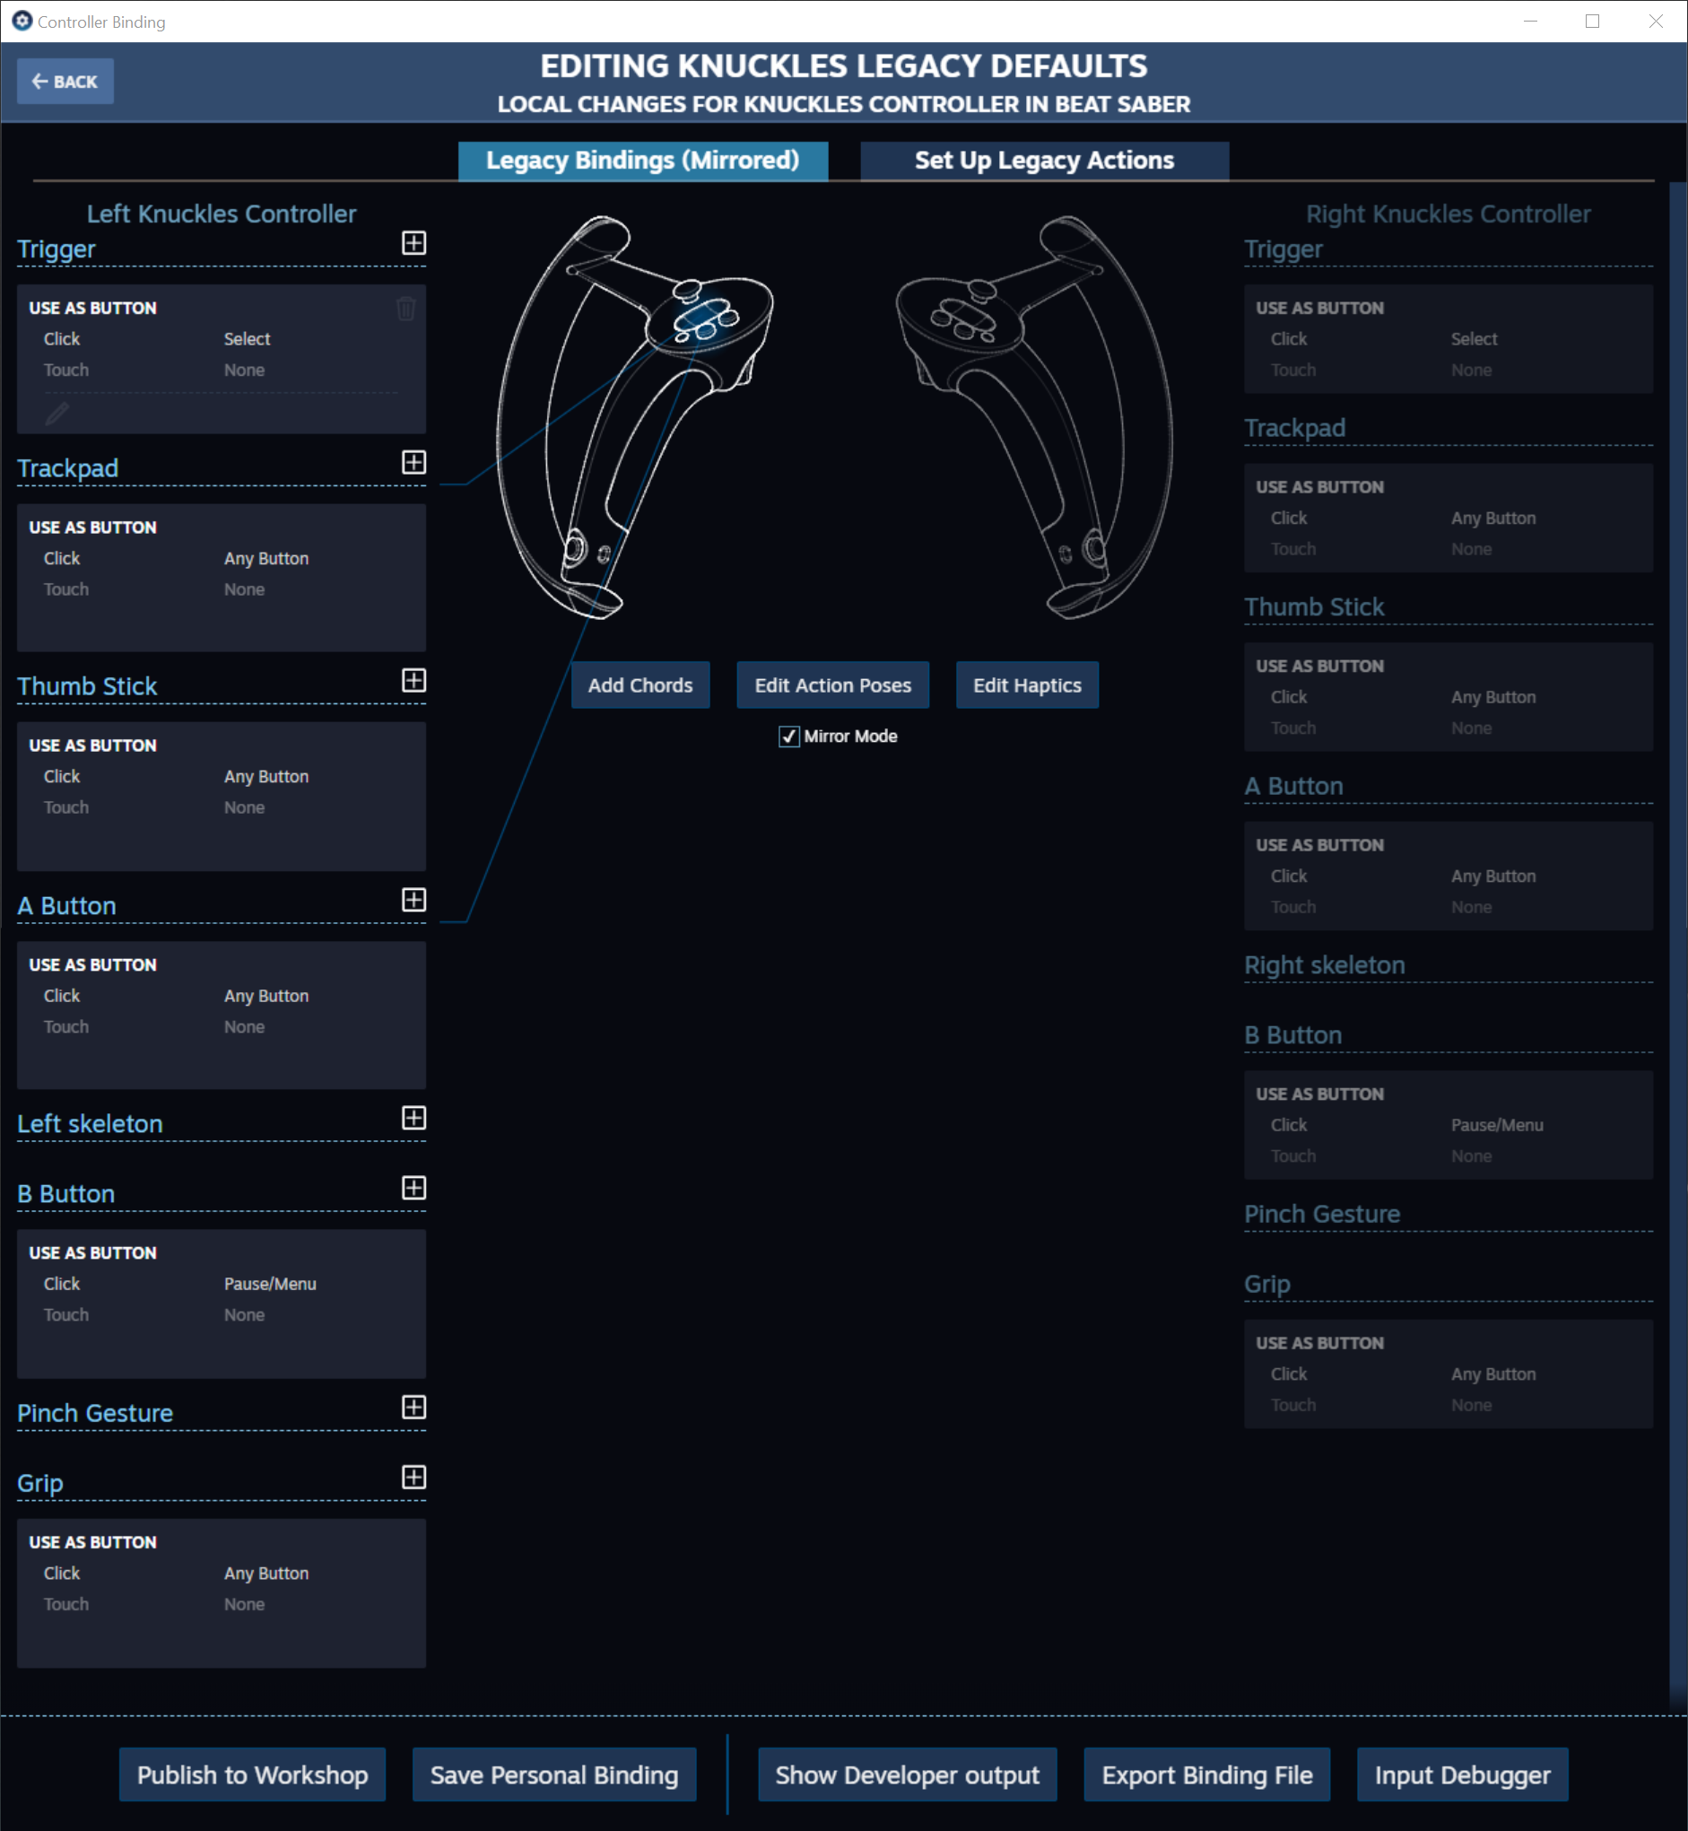Click the left Pinch Gesture section heading

tap(95, 1415)
